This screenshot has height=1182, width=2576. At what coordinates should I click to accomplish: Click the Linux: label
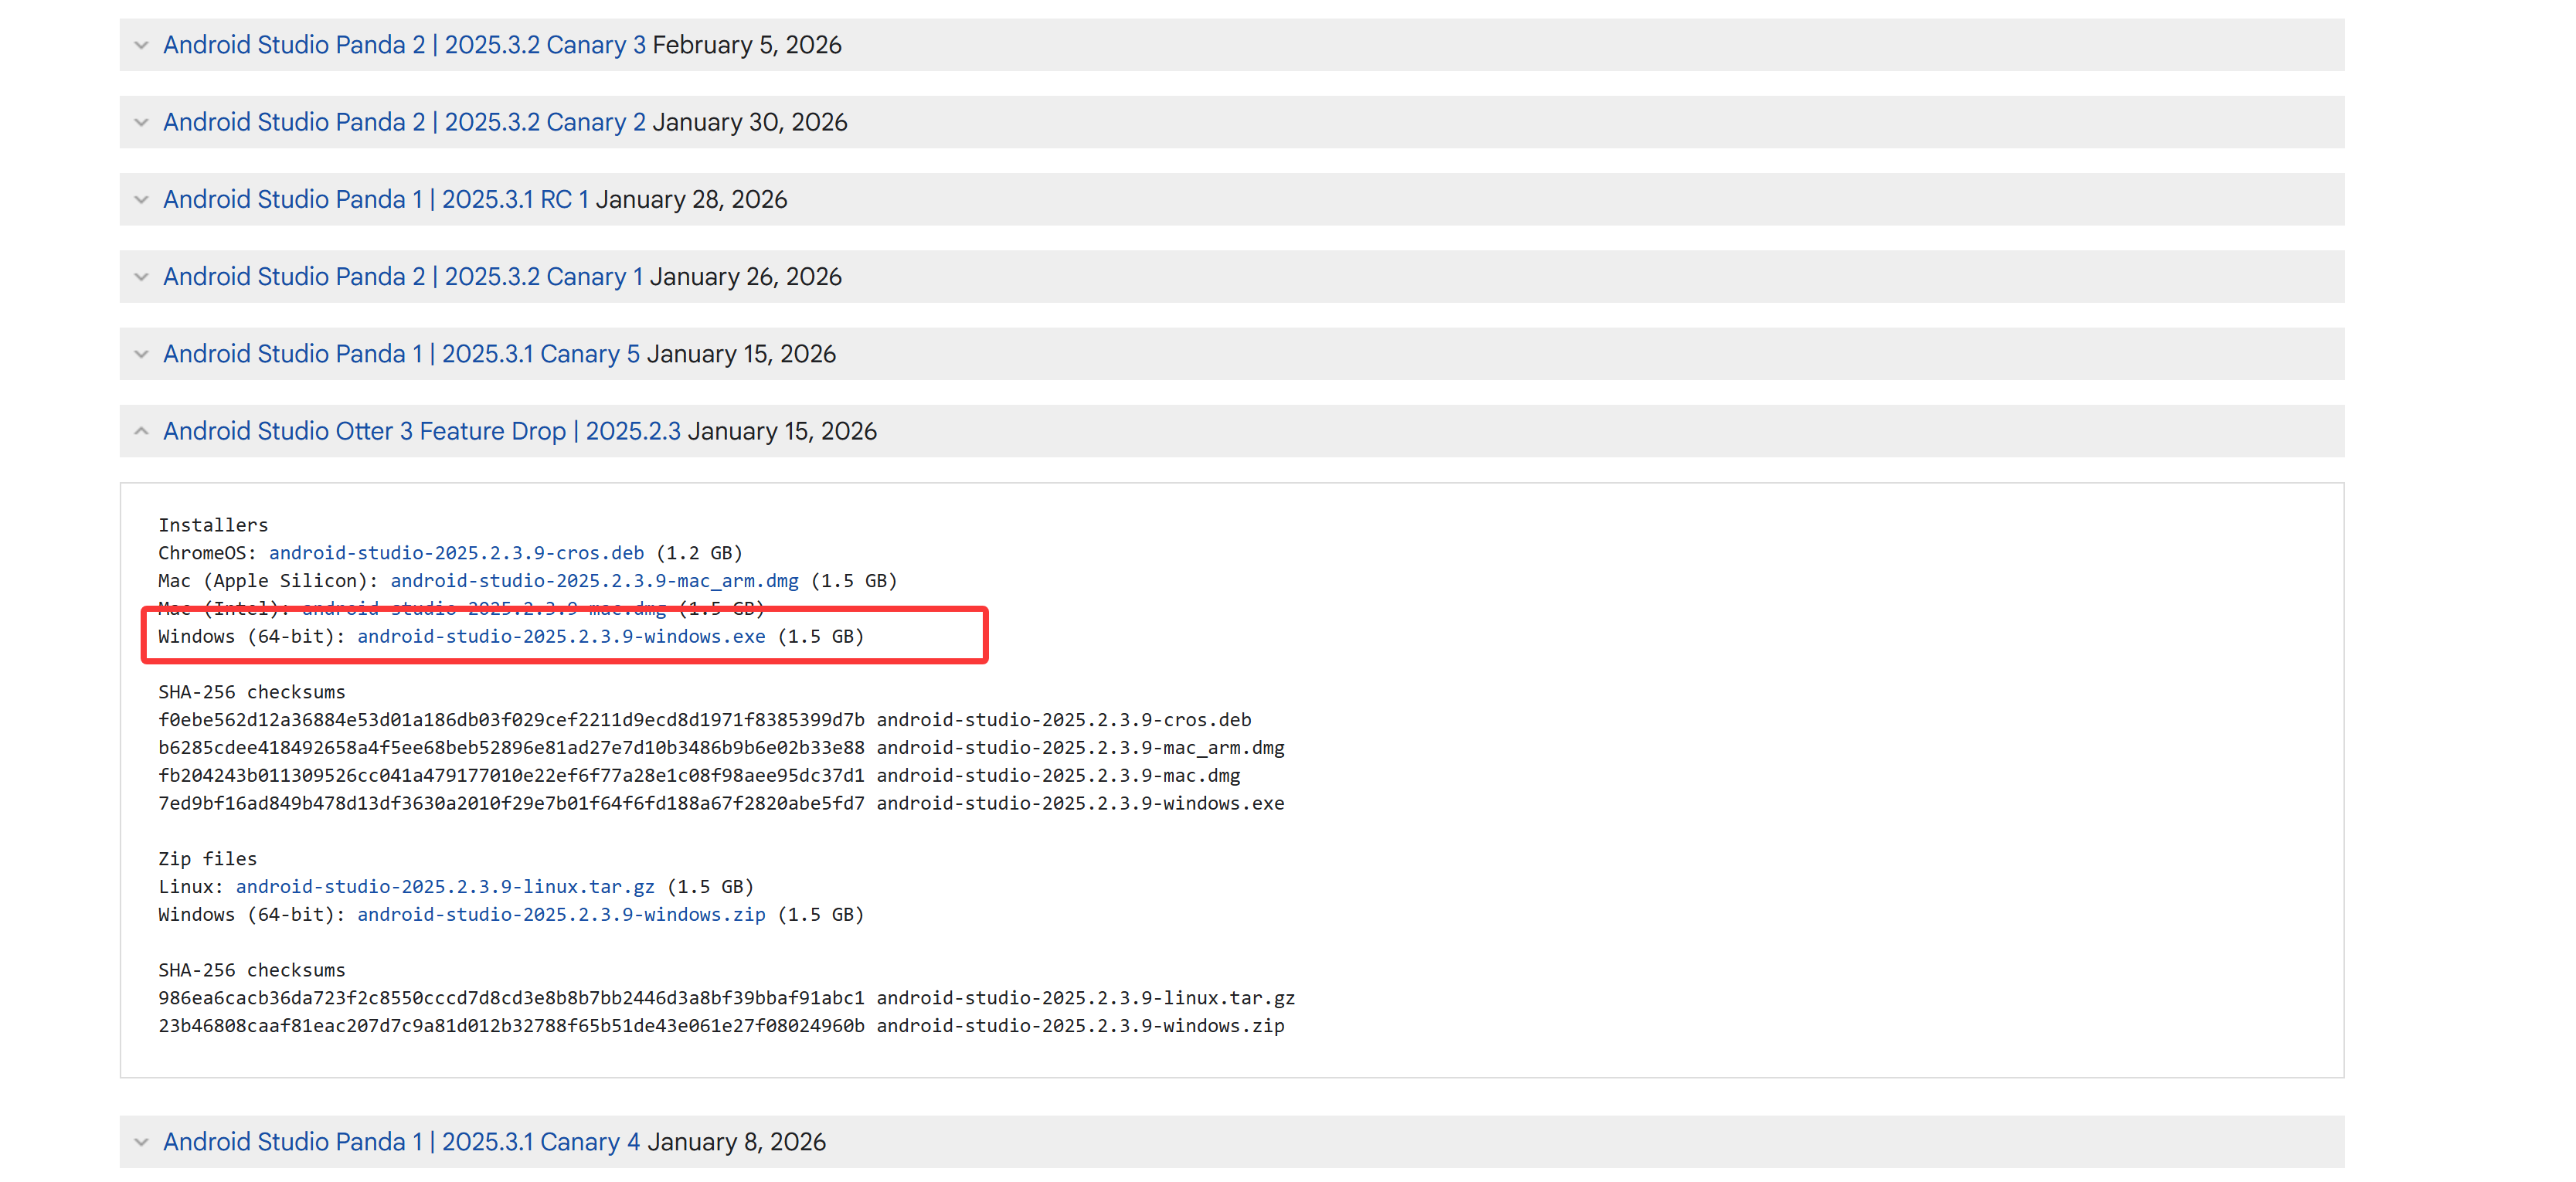pos(191,887)
